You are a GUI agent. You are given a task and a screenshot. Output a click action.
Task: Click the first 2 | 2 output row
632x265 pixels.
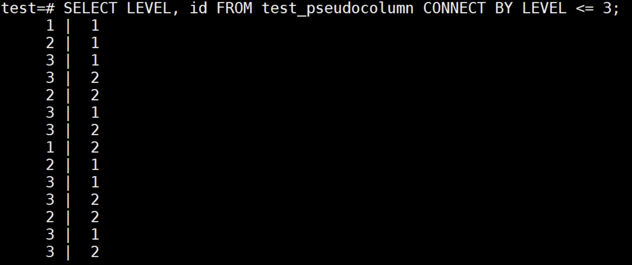click(72, 95)
